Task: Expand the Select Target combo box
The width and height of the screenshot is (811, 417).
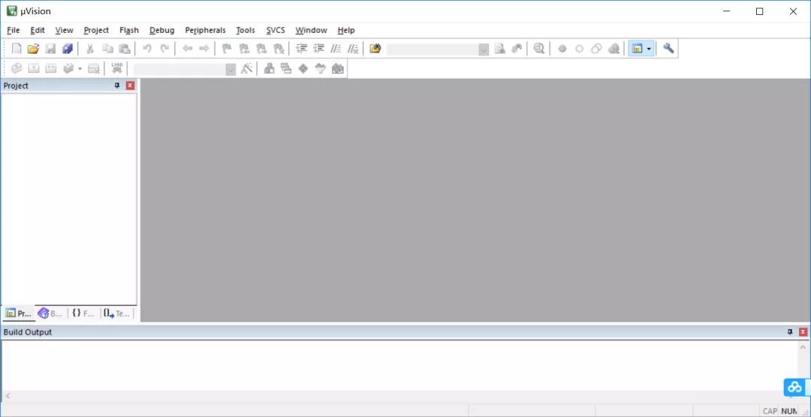Action: tap(231, 69)
